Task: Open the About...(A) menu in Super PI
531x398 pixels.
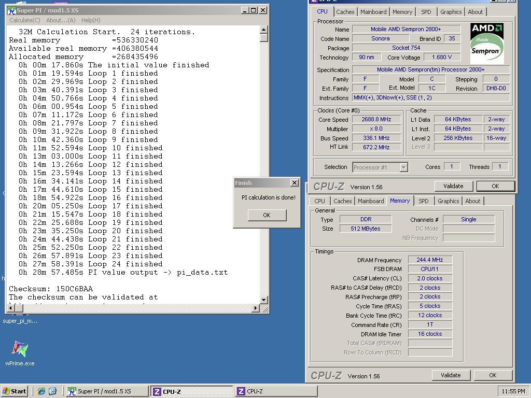Action: click(x=61, y=20)
